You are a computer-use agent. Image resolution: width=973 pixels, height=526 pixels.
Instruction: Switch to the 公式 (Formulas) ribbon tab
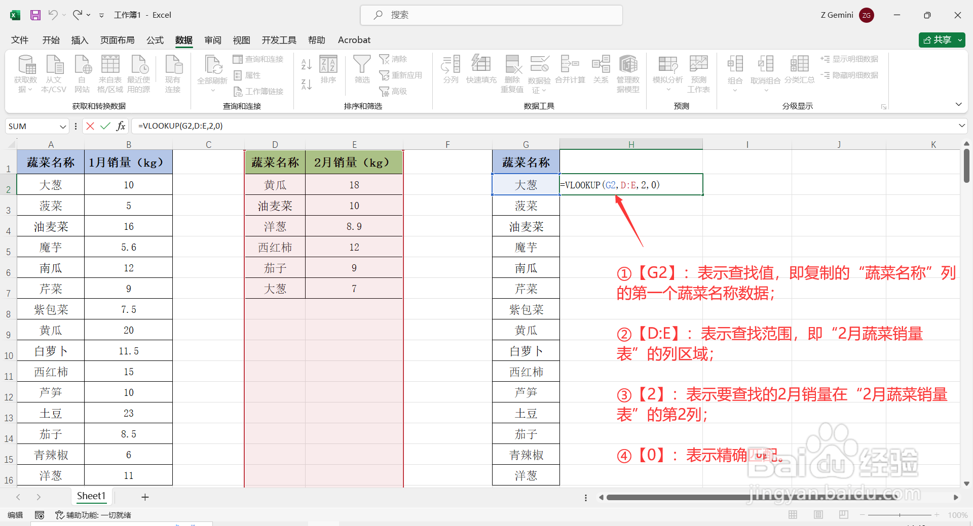point(155,40)
